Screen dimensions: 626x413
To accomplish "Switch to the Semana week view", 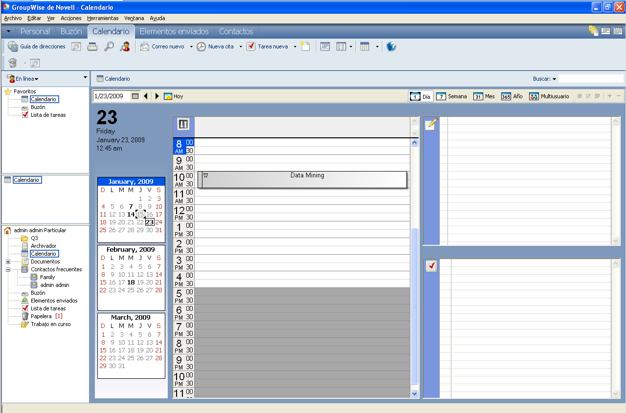I will [x=451, y=96].
